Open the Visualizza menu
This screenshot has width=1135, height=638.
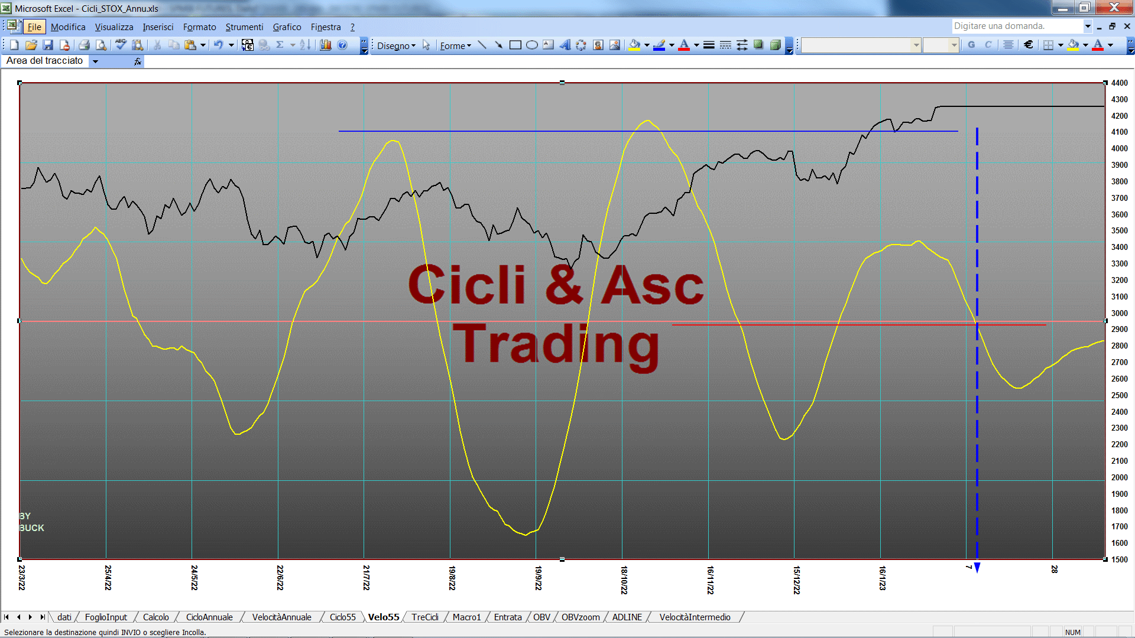pyautogui.click(x=114, y=27)
